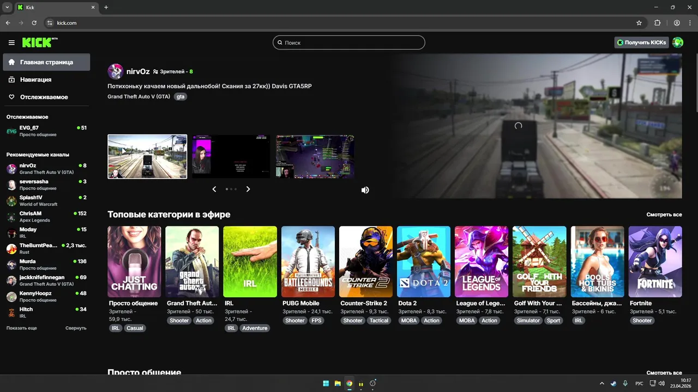Click jackknifefinnegan avatar in sidebar
This screenshot has width=698, height=392.
tap(11, 281)
